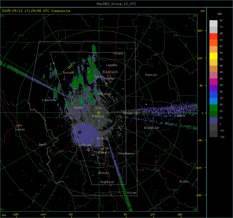This screenshot has width=233, height=218.
Task: Click the Banff label
Action: click(43, 144)
